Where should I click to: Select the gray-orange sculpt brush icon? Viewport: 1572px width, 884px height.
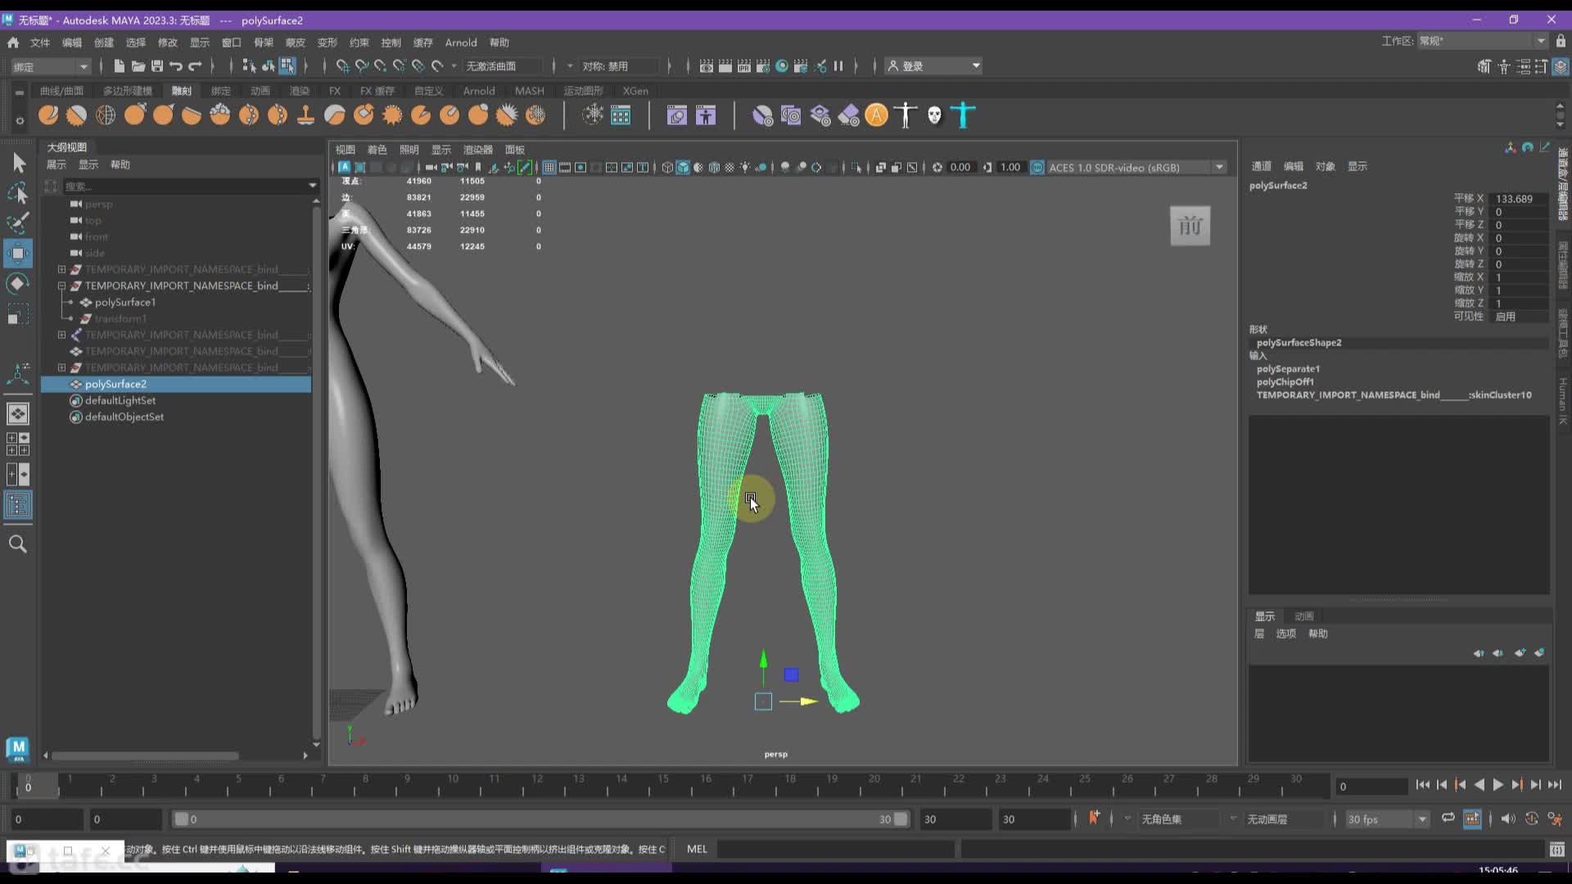(335, 115)
